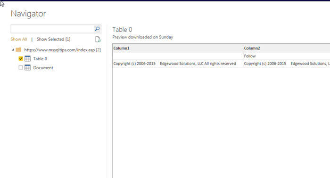The image size is (330, 178).
Task: Click the refresh document icon
Action: click(98, 39)
